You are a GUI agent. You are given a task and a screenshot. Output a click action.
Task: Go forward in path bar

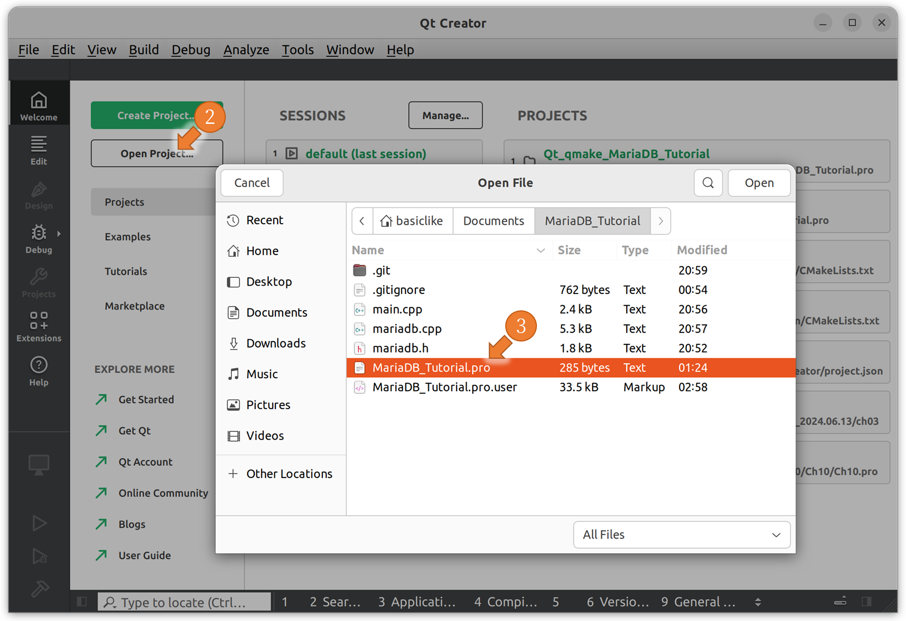[661, 221]
